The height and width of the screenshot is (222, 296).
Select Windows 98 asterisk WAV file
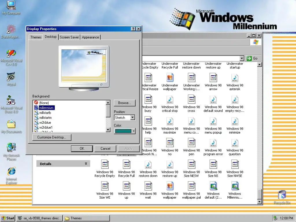(235, 82)
